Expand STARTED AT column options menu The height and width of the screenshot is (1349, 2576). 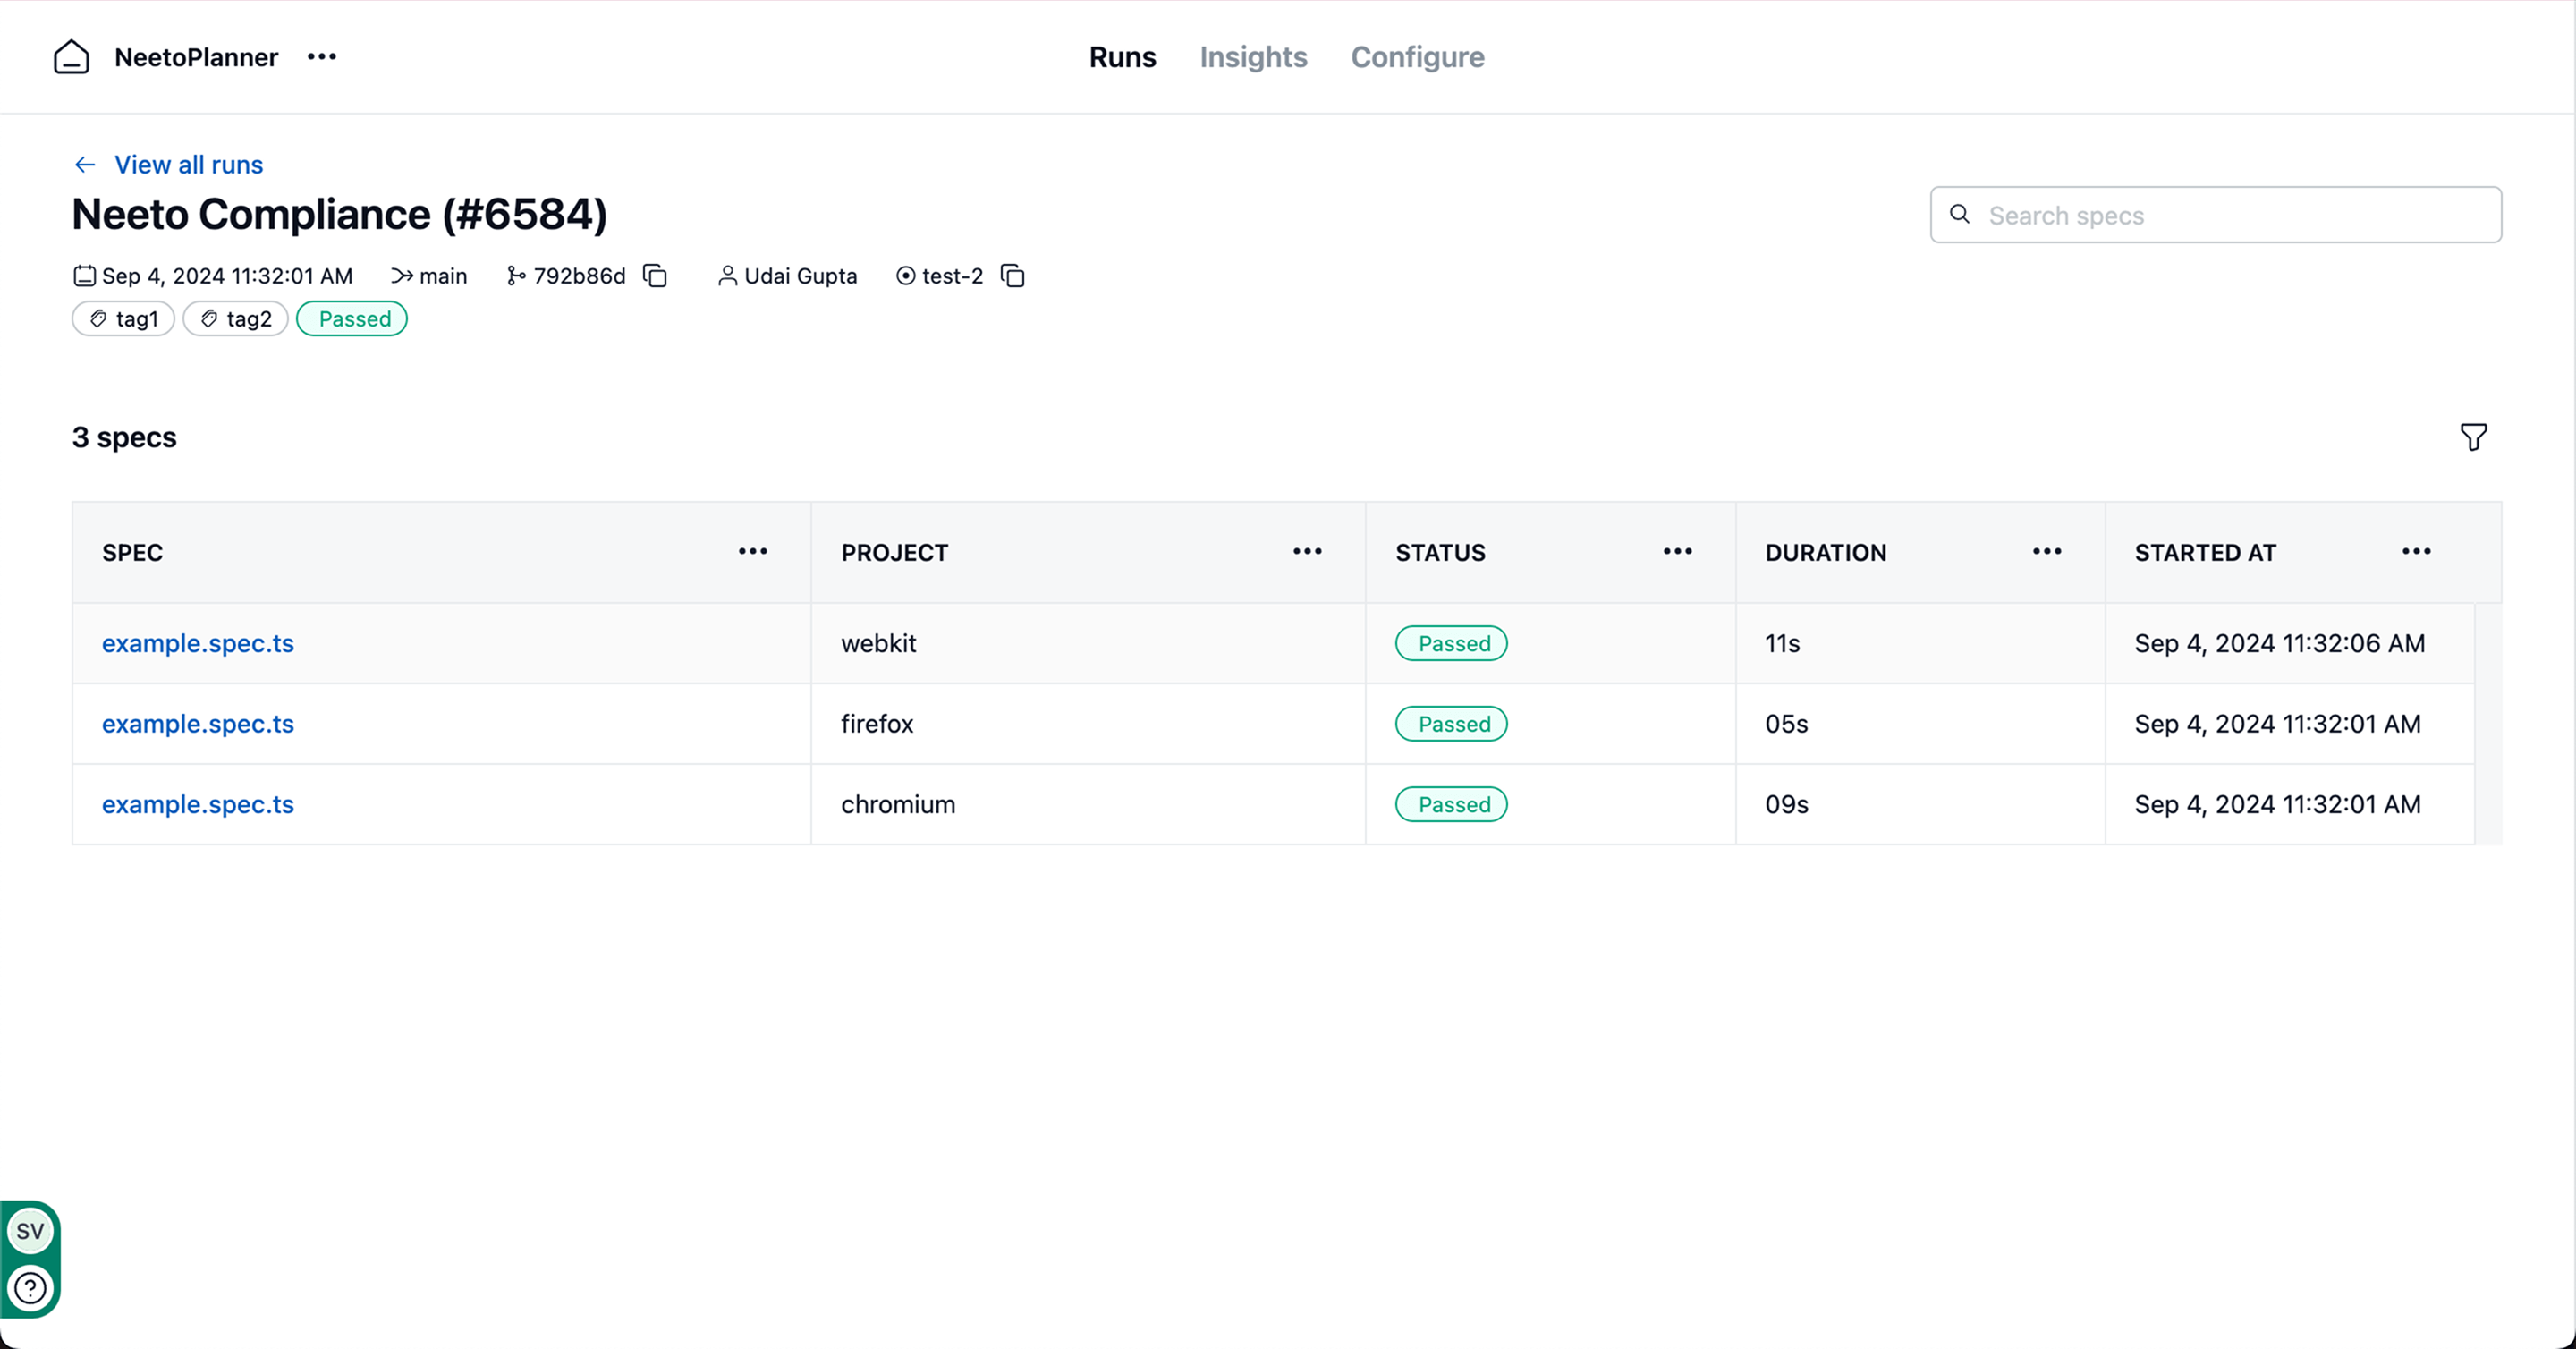(2416, 552)
